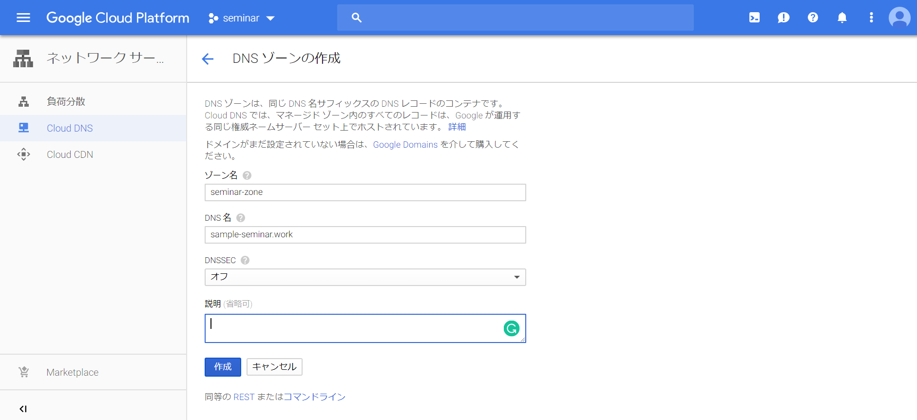Screen dimensions: 917x420
Task: Open the seminar project selector dropdown
Action: pyautogui.click(x=242, y=18)
